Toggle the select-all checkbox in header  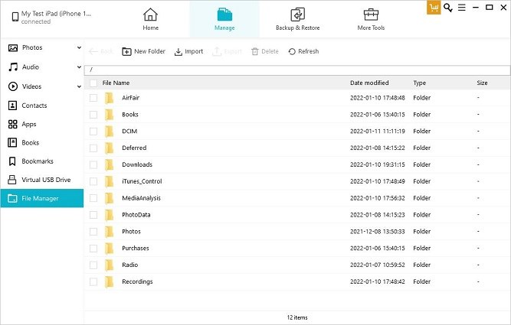click(x=93, y=83)
